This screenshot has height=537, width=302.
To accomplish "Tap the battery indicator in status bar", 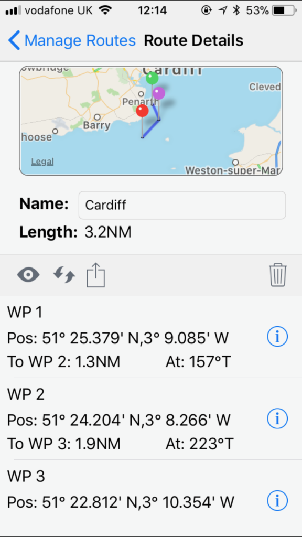I will (284, 10).
